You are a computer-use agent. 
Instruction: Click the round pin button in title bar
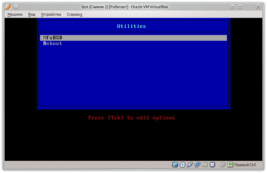[16, 7]
